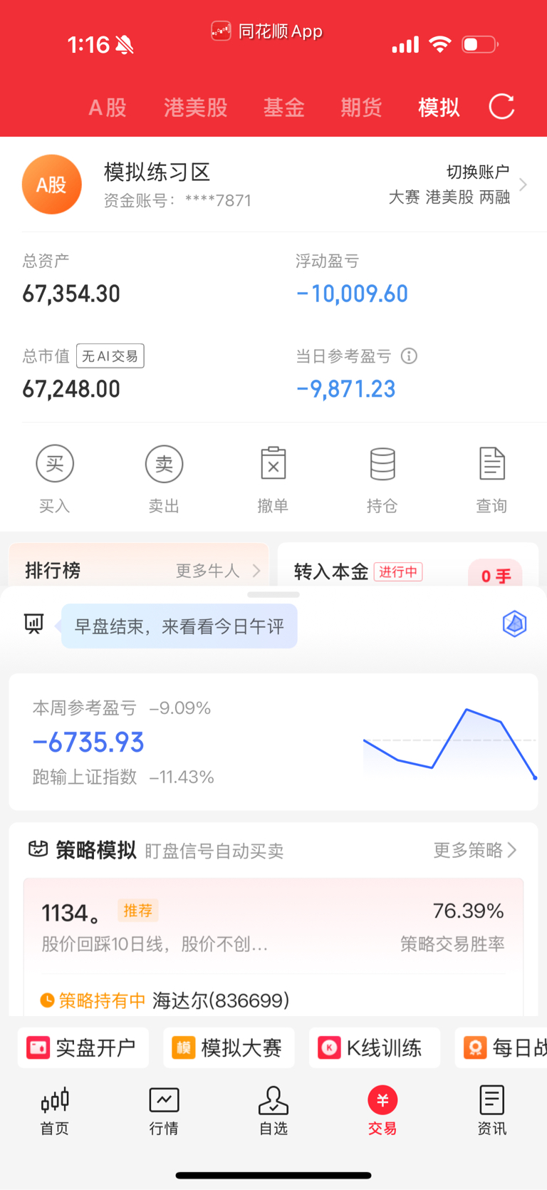Tap the -6735.93 weekly P&L value

(88, 743)
